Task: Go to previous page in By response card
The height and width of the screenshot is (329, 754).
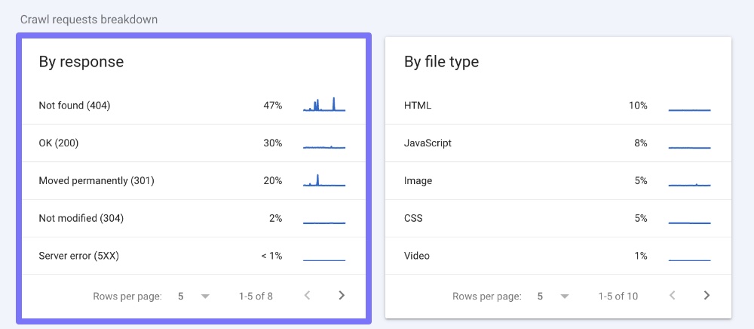Action: [308, 295]
